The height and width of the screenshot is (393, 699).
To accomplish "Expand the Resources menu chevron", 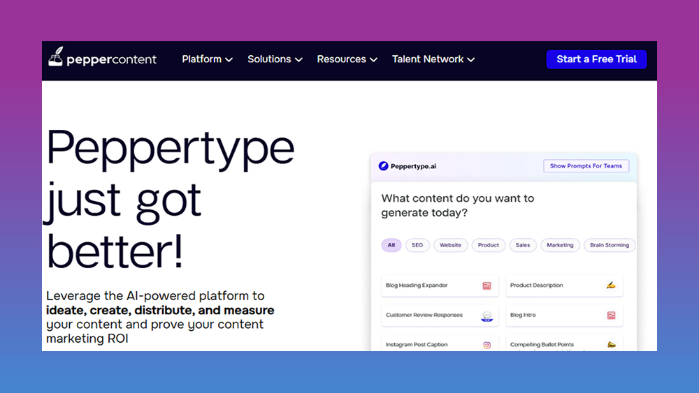I will coord(373,59).
